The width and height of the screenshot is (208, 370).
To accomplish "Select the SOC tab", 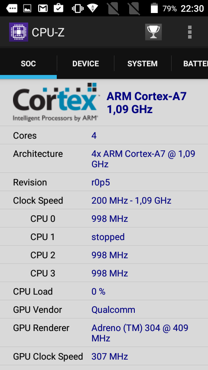I will click(x=28, y=64).
